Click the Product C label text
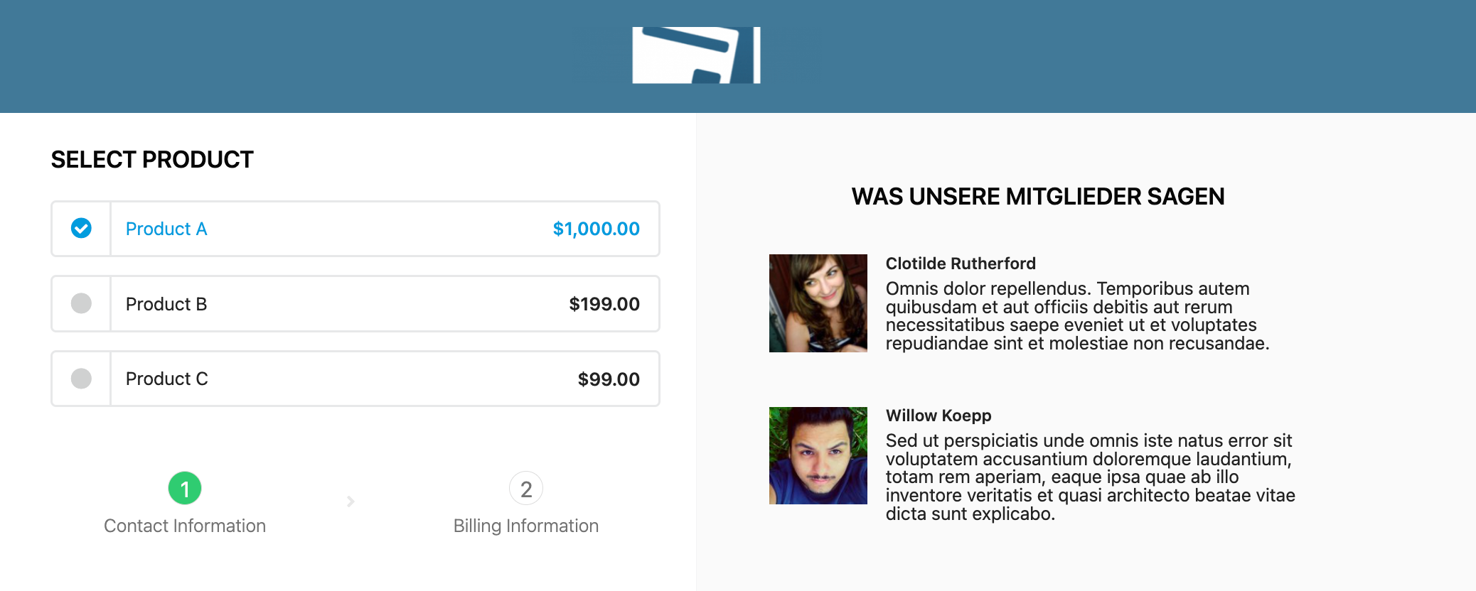 click(167, 379)
